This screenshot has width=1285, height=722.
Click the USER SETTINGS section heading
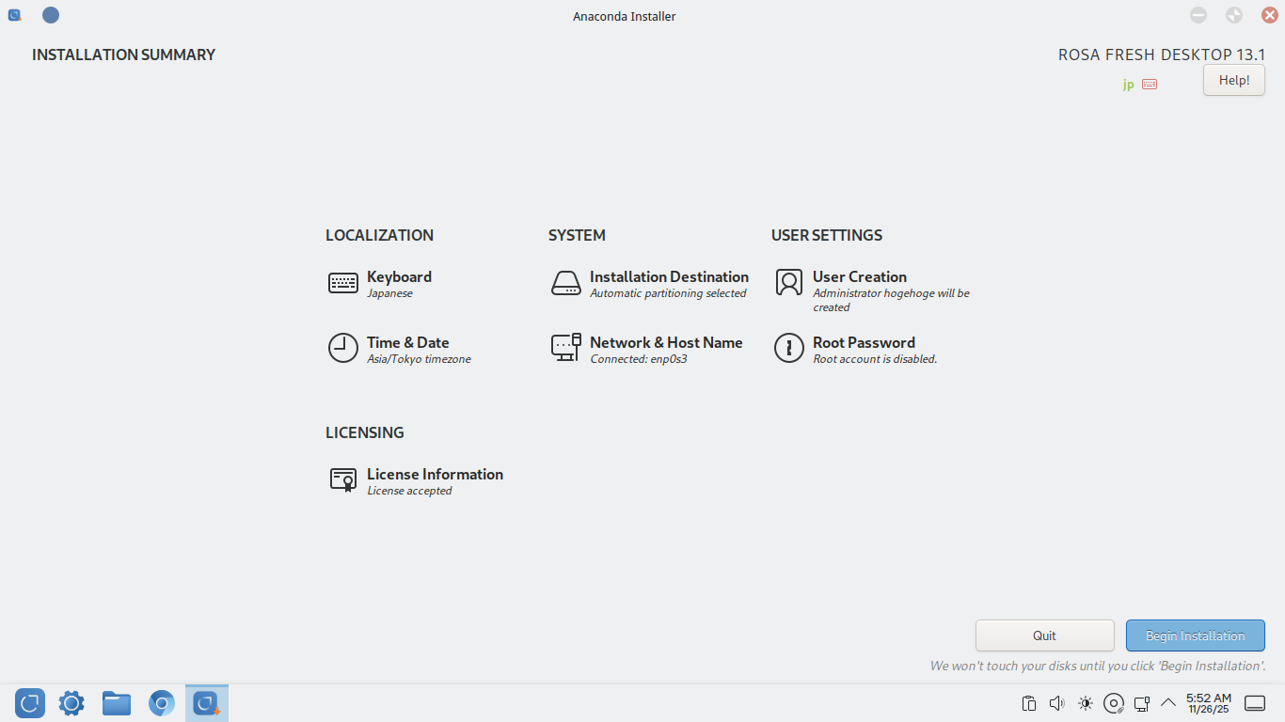click(x=827, y=235)
